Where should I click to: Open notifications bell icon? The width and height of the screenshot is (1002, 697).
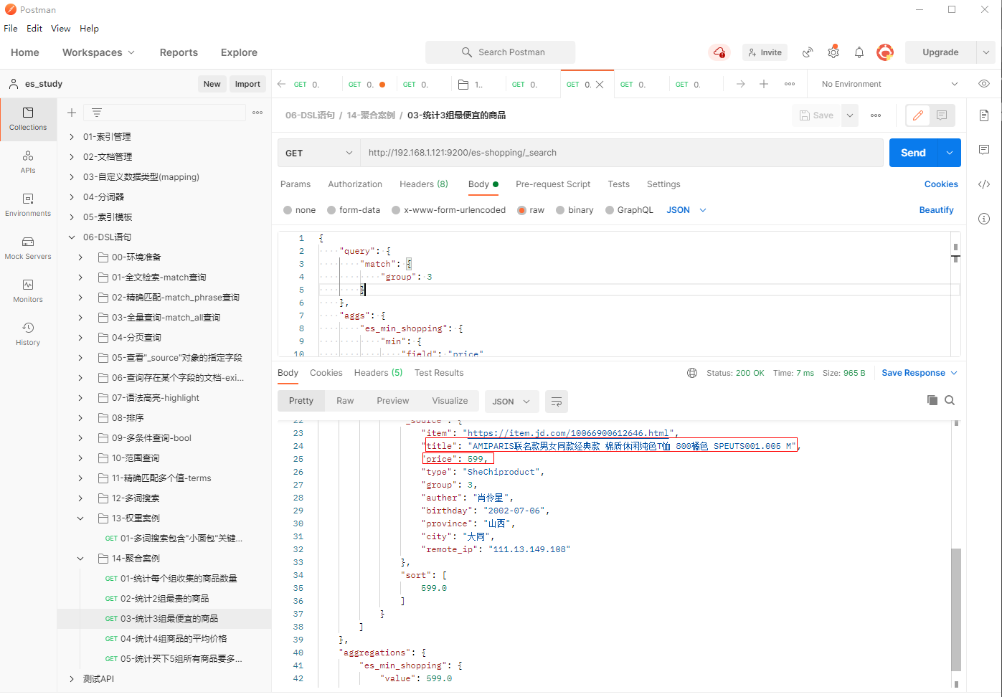click(859, 52)
